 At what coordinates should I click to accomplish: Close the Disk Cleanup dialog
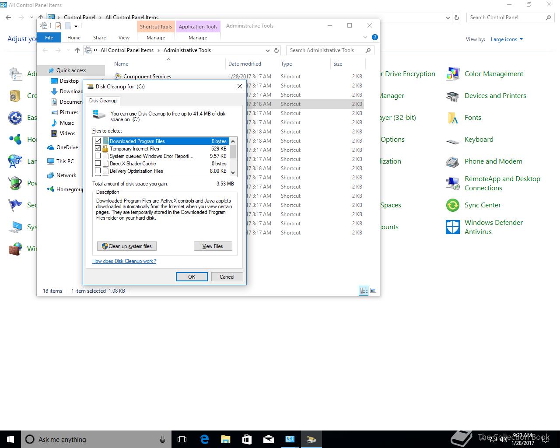pos(239,86)
